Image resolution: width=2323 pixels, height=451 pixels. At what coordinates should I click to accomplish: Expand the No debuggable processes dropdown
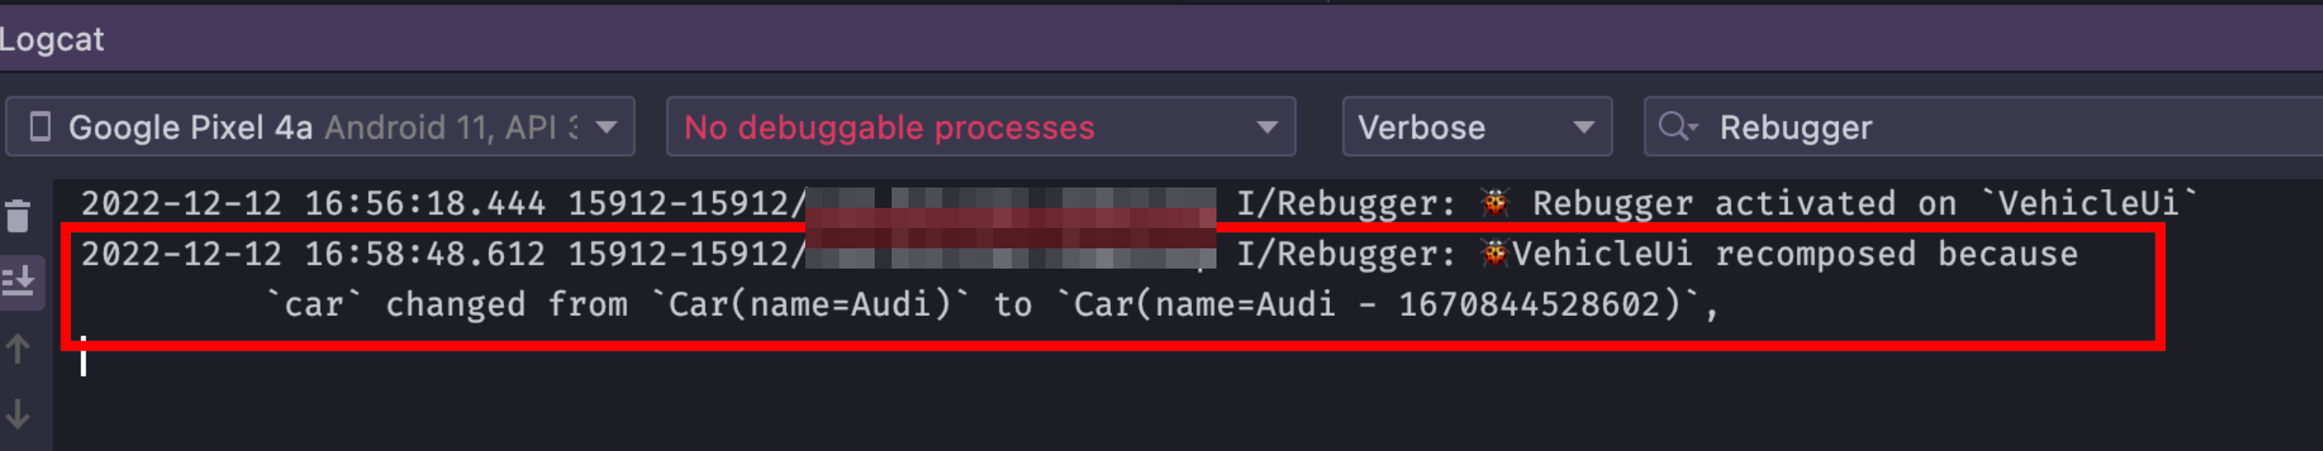click(x=980, y=127)
